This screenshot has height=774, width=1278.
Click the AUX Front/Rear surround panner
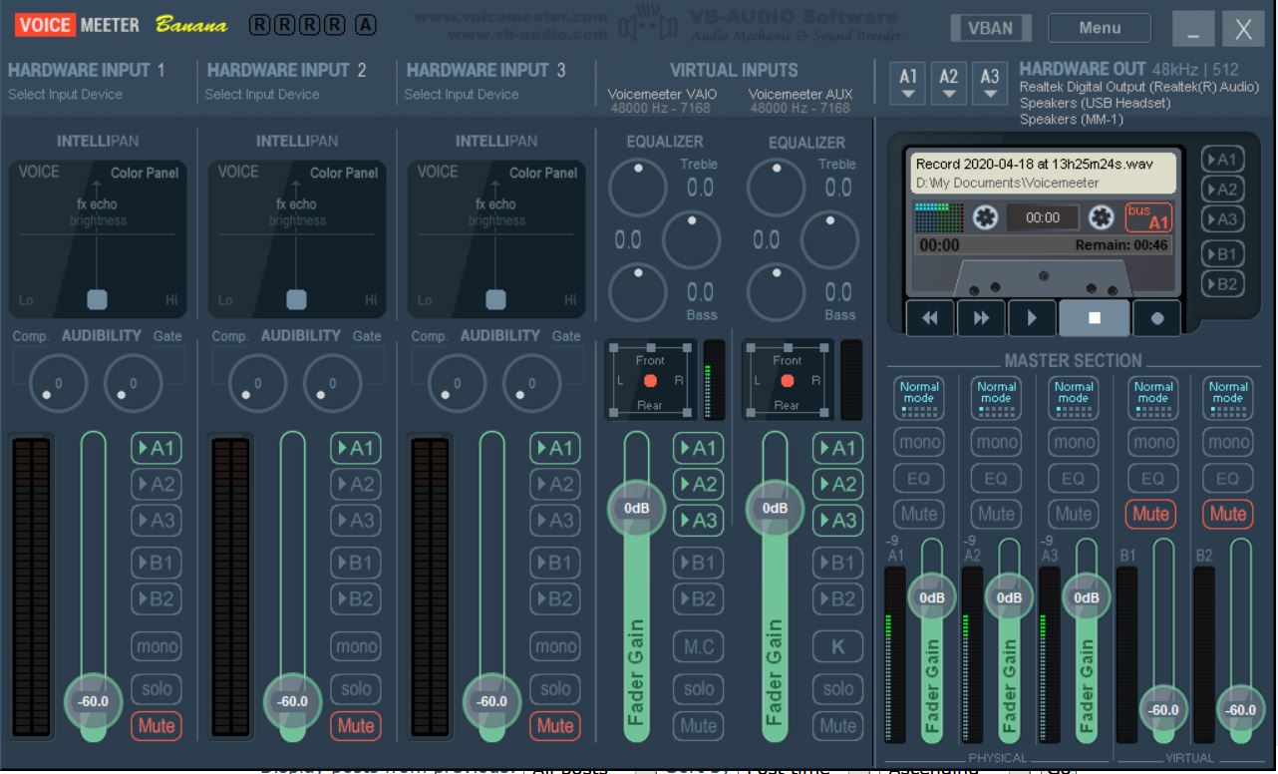[788, 380]
